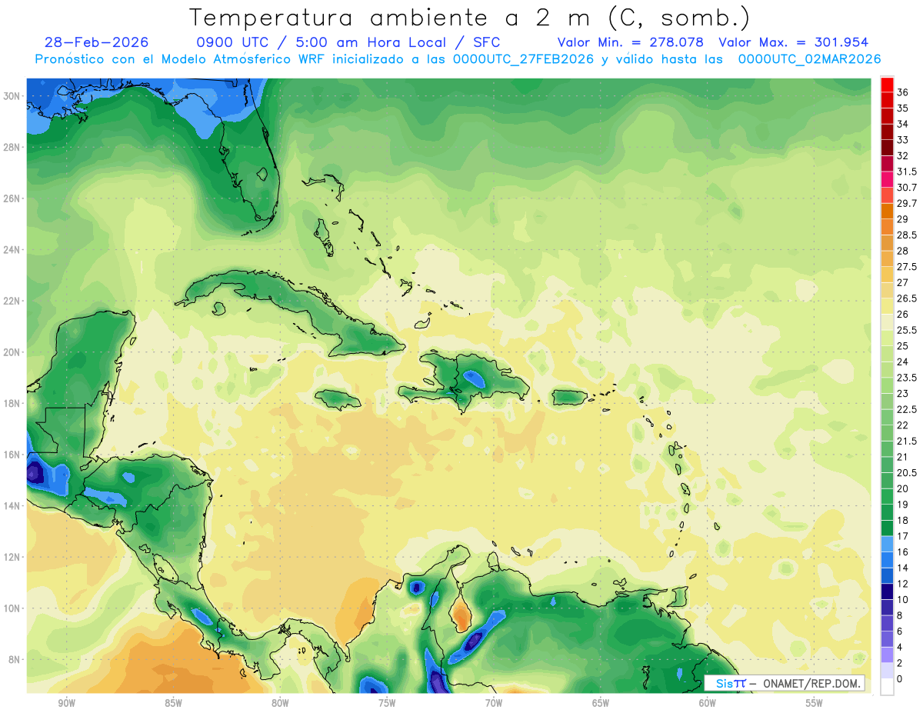The width and height of the screenshot is (923, 713).
Task: Select the color scale value 36
Action: 903,92
